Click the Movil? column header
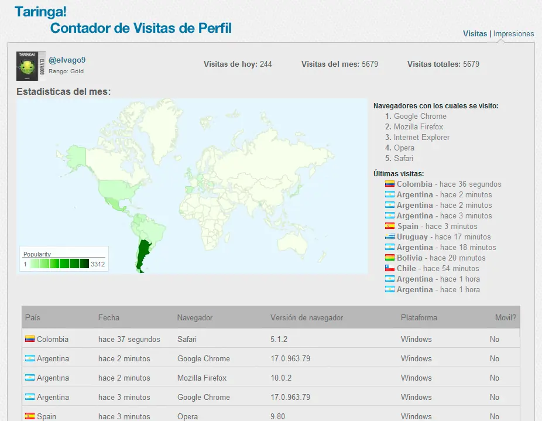Viewport: 542px width, 421px height. click(x=505, y=317)
